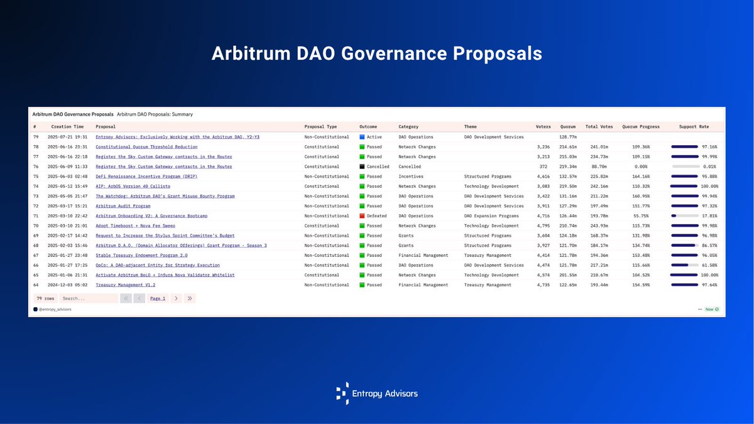The height and width of the screenshot is (424, 754).
Task: Open Constitutional Quorum Threshold Reduction proposal
Action: tap(146, 147)
